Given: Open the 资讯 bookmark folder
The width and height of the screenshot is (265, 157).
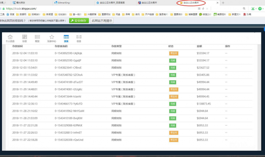Looking at the screenshot, I should pos(136,15).
